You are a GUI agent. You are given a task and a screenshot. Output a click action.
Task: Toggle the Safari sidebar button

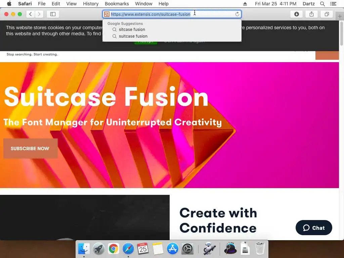coord(53,14)
